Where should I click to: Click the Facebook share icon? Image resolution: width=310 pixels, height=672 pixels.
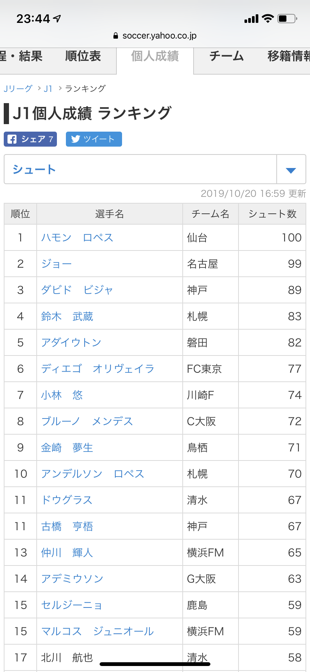point(12,139)
